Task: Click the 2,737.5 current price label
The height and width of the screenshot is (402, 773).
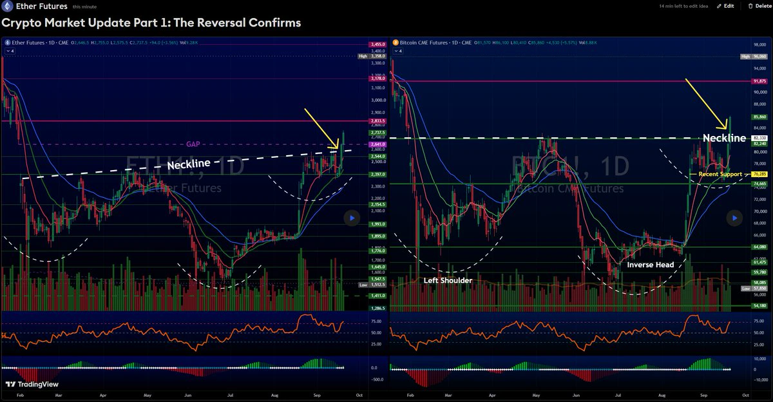Action: pyautogui.click(x=377, y=133)
